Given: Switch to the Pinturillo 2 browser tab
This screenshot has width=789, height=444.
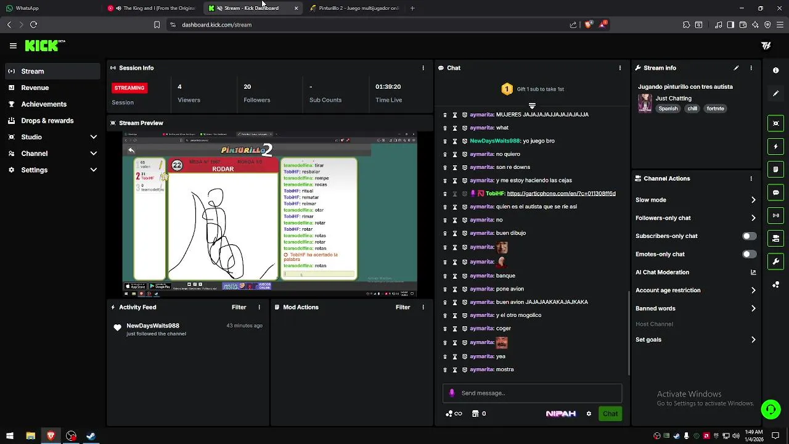Looking at the screenshot, I should 354,8.
